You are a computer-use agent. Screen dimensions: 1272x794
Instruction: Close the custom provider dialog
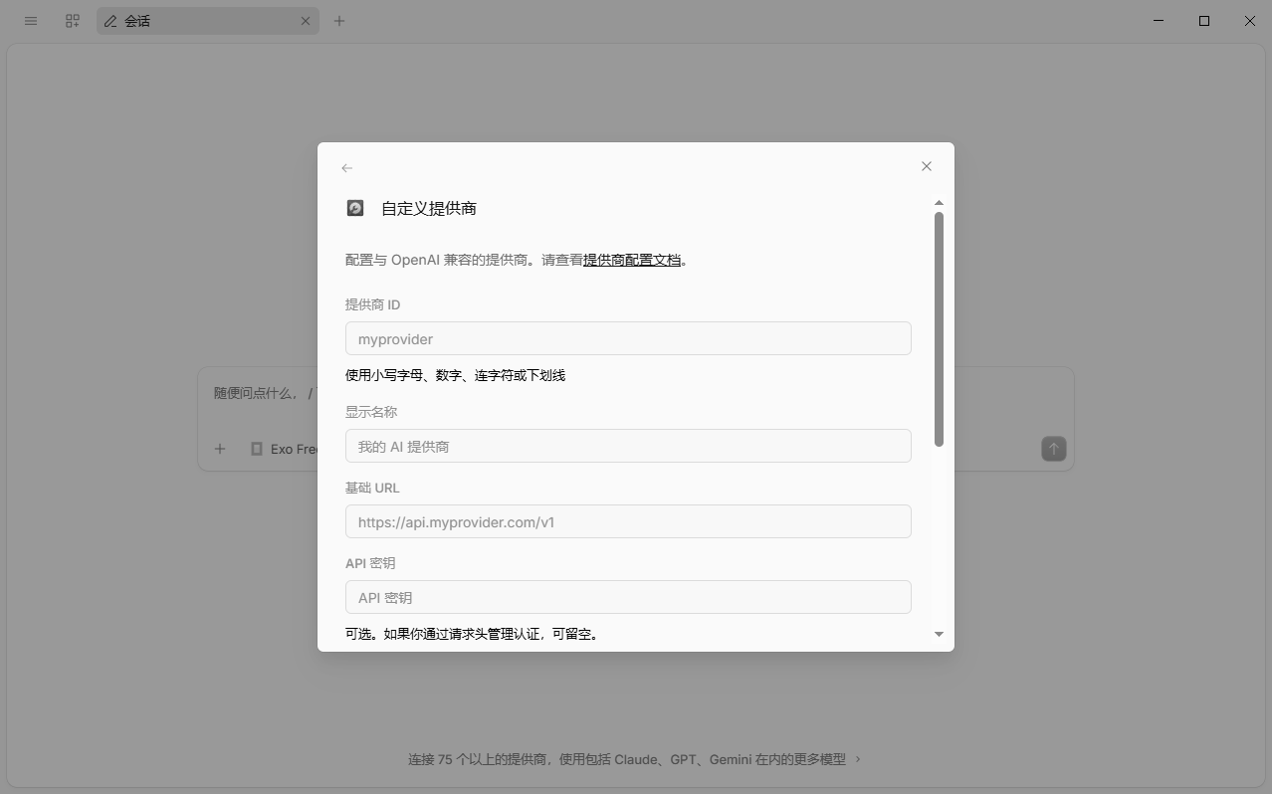coord(927,166)
